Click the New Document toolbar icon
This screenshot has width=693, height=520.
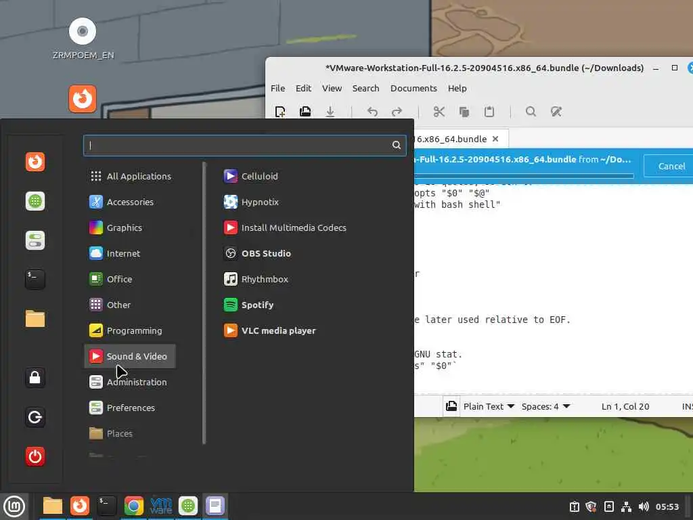click(x=280, y=112)
